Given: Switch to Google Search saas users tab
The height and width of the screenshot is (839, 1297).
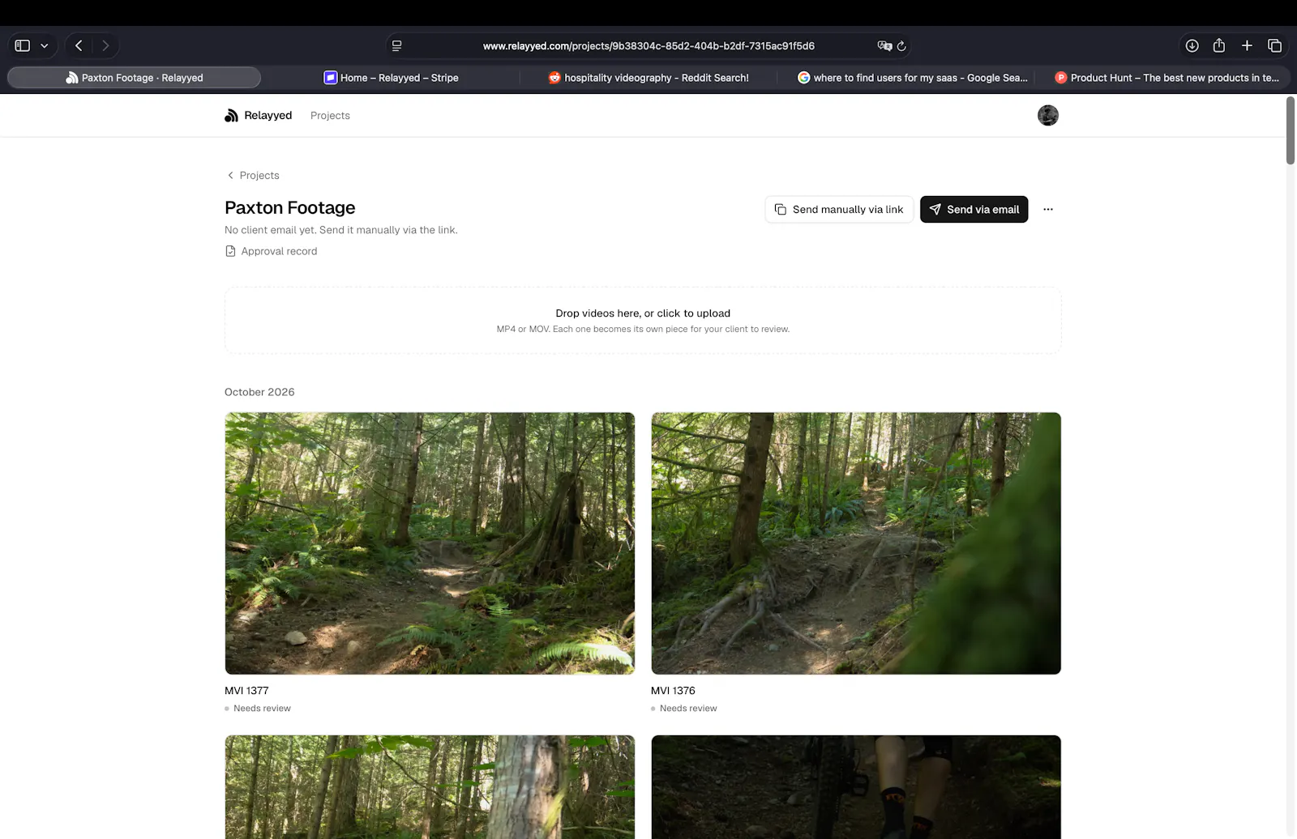Looking at the screenshot, I should click(x=913, y=78).
